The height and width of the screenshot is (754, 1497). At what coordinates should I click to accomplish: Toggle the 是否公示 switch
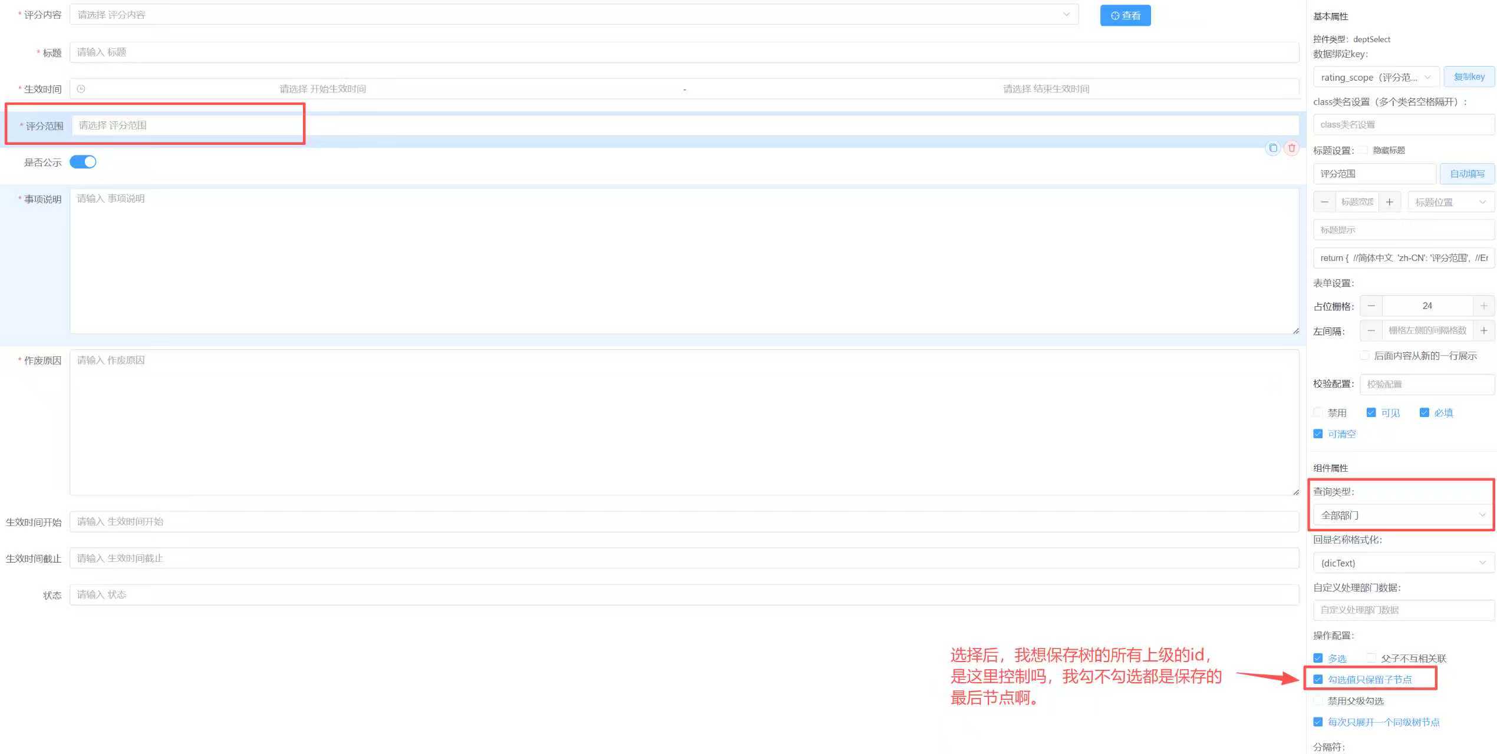(x=83, y=162)
